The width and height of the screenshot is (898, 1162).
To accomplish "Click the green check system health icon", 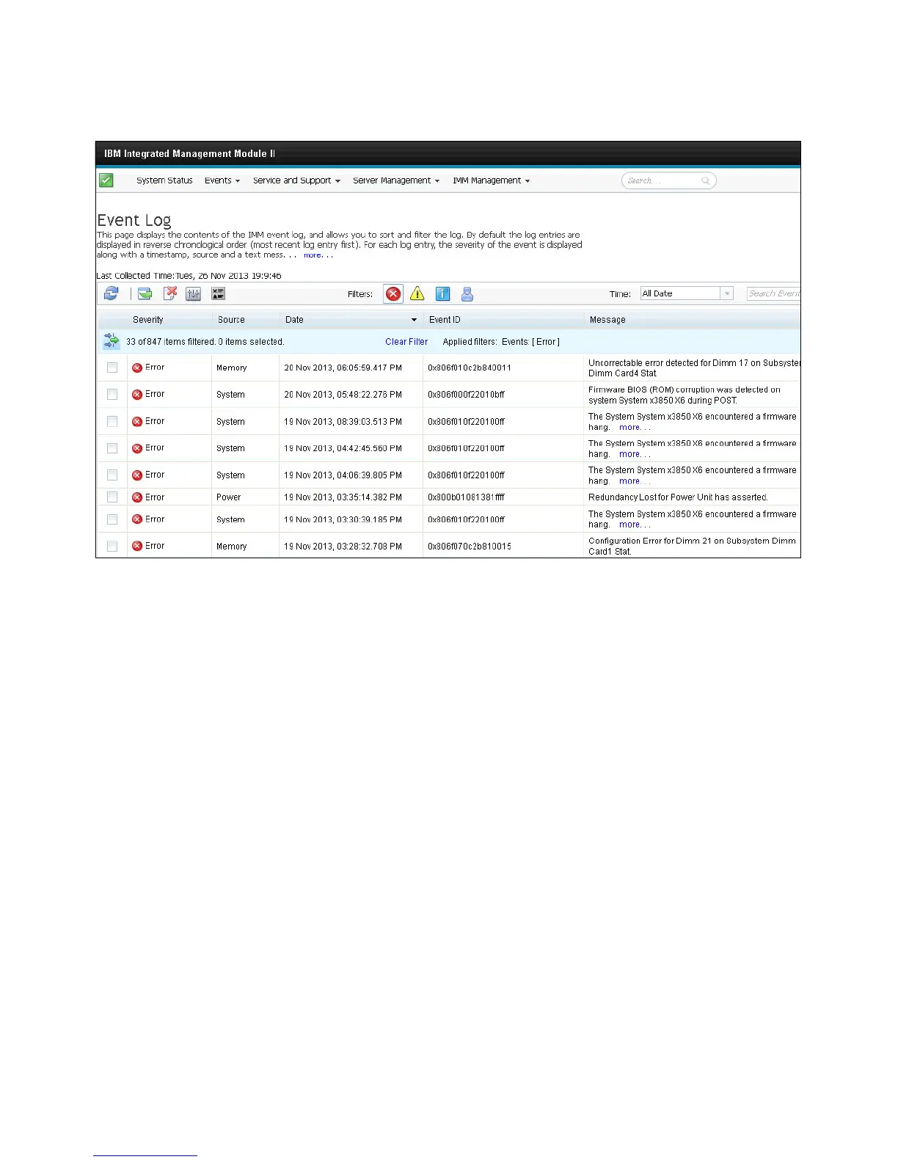I will 106,180.
